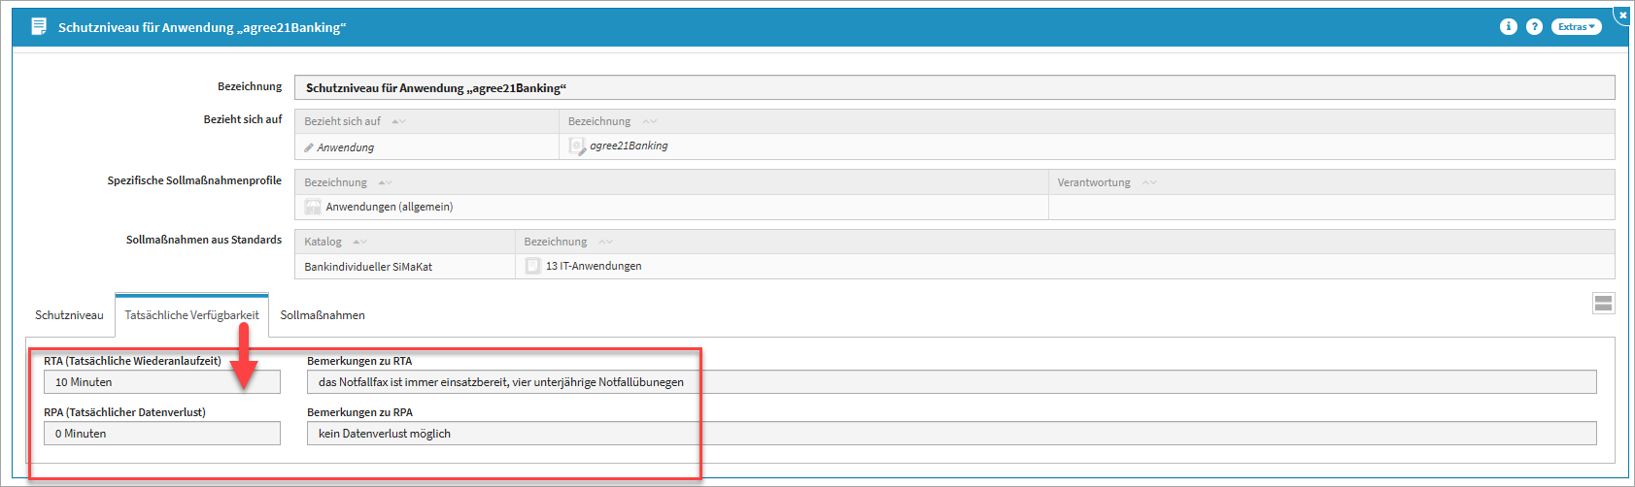Screen dimensions: 1635x487
Task: Click the 13 IT-Anwendungen document icon
Action: click(532, 266)
